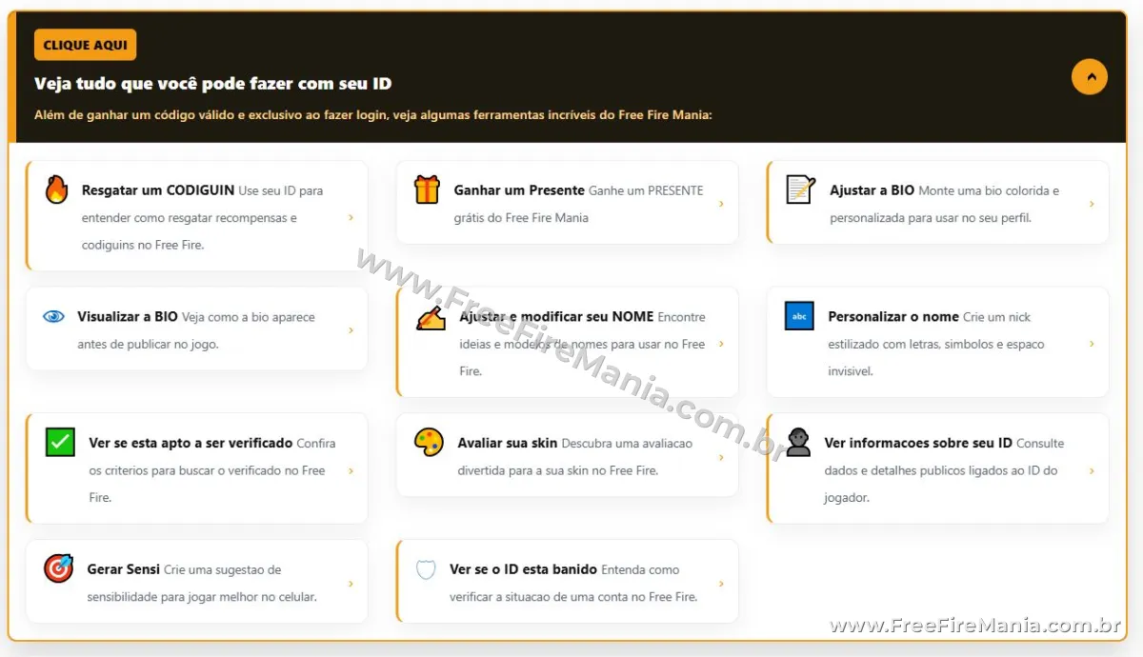Click the shield icon for ID esta banido
This screenshot has height=657, width=1143.
tap(426, 569)
